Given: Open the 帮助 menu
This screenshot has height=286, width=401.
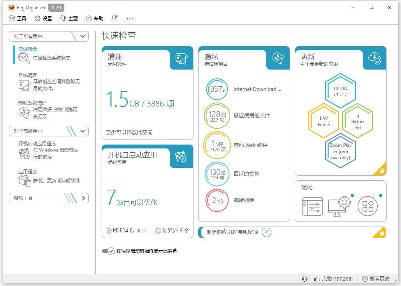Looking at the screenshot, I should [x=95, y=18].
